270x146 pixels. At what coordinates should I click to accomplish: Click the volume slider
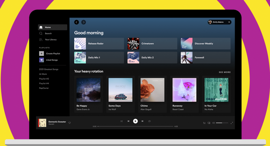pos(222,123)
